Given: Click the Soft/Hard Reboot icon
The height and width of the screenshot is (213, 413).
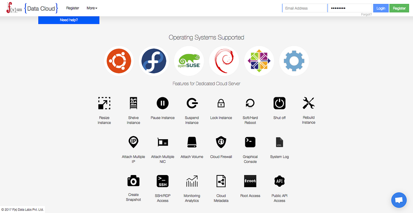Looking at the screenshot, I should coord(250,103).
